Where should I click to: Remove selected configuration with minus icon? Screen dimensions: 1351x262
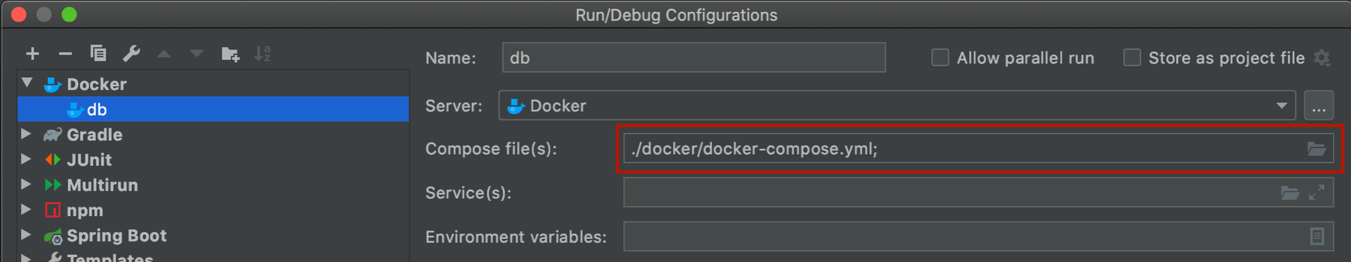[x=65, y=53]
